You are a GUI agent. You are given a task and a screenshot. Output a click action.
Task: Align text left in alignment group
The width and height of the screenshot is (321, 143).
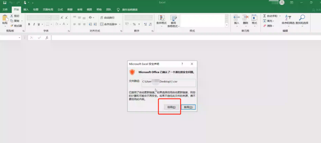pos(75,24)
